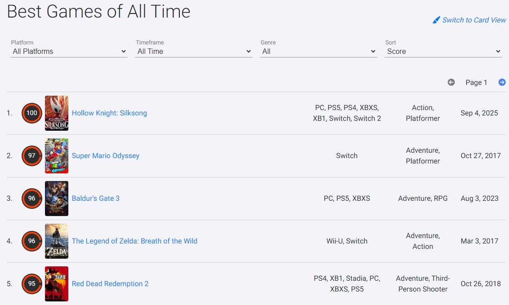
Task: Expand the Timeframe dropdown
Action: point(194,52)
